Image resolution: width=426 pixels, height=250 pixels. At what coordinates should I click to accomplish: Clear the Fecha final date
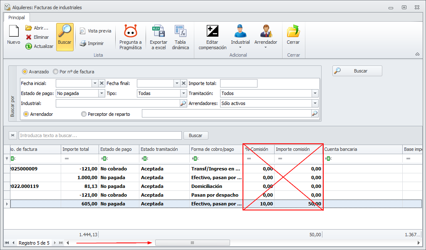(x=183, y=83)
